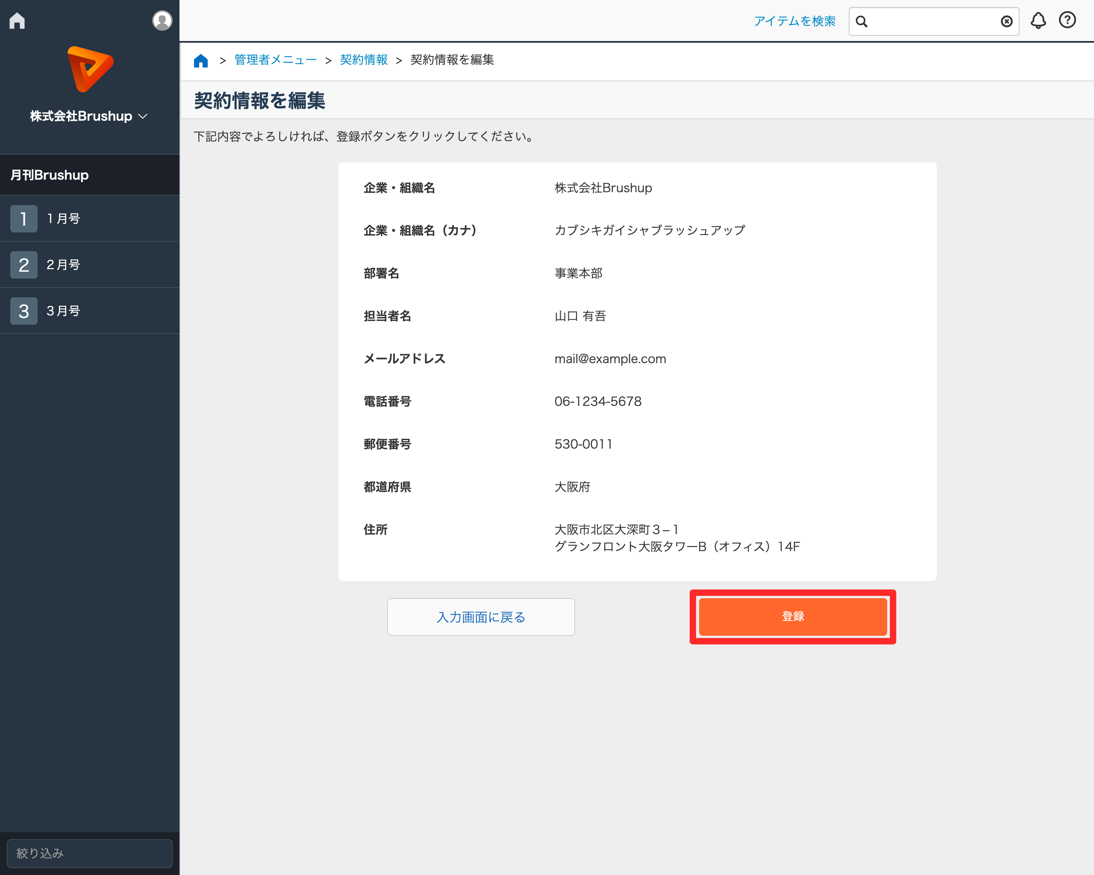Image resolution: width=1094 pixels, height=875 pixels.
Task: Click the 電話番号 label
Action: (x=387, y=402)
